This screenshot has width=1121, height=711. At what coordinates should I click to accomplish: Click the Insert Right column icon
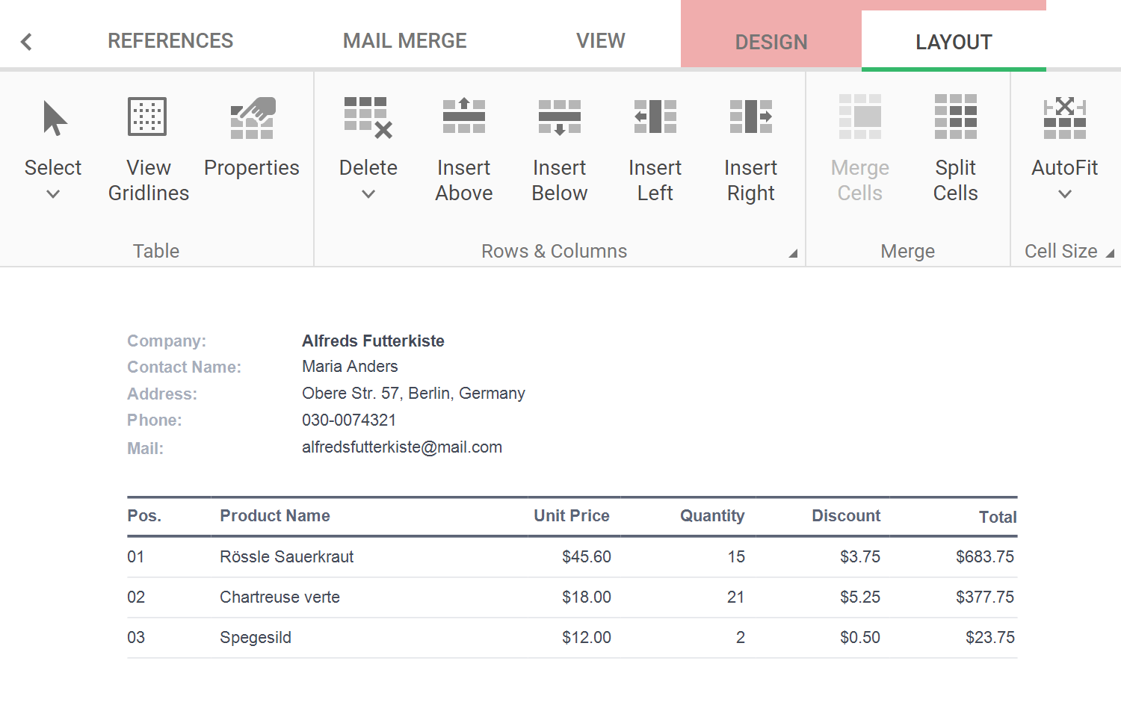[x=750, y=117]
